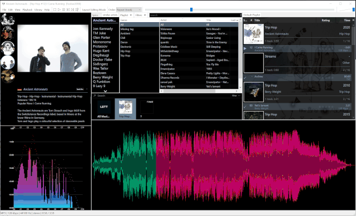This screenshot has width=356, height=216.
Task: Click the library search input field
Action: click(195, 15)
